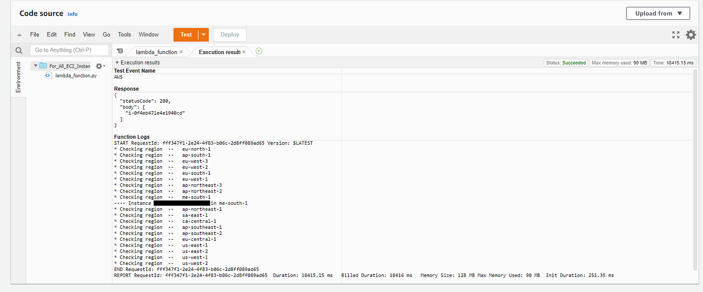Create a new tab using the plus icon
703x292 pixels.
pos(259,51)
